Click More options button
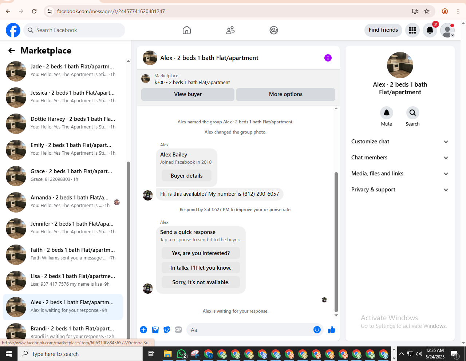 285,94
